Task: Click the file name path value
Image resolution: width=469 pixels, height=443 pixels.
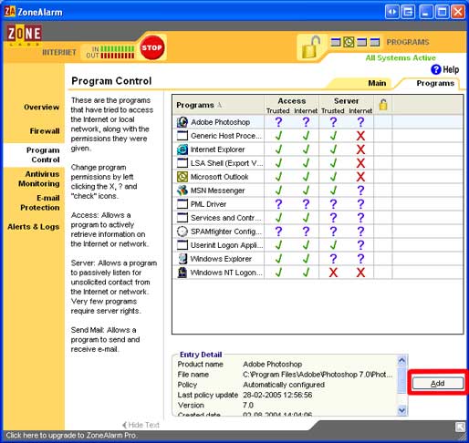Action: 318,375
